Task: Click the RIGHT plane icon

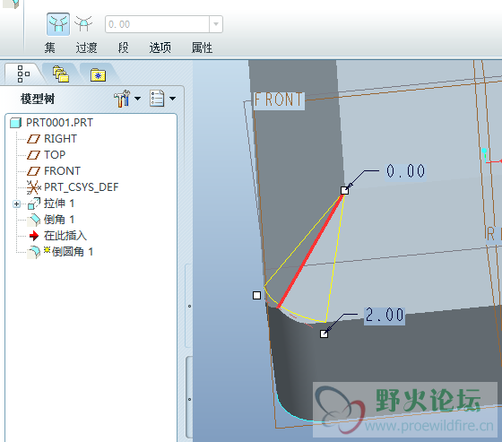Action: pyautogui.click(x=34, y=139)
